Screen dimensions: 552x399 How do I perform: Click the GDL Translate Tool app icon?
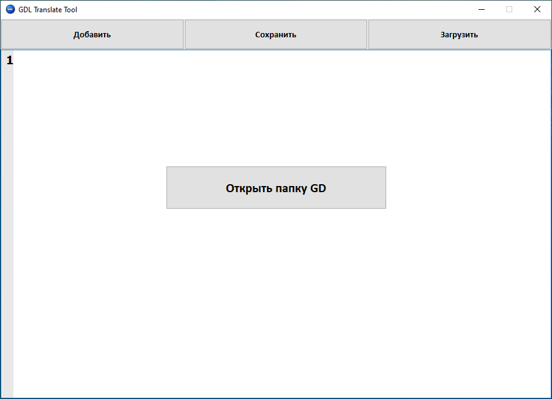coord(10,9)
